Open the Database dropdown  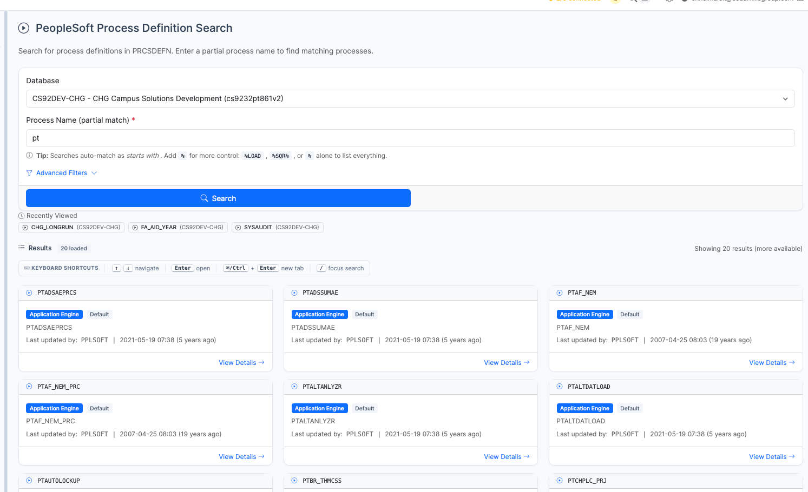[x=410, y=98]
